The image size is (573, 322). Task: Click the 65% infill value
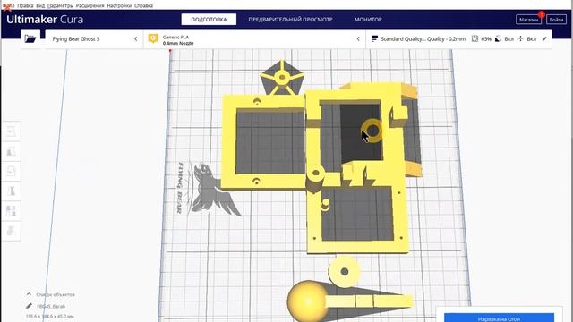click(x=486, y=38)
